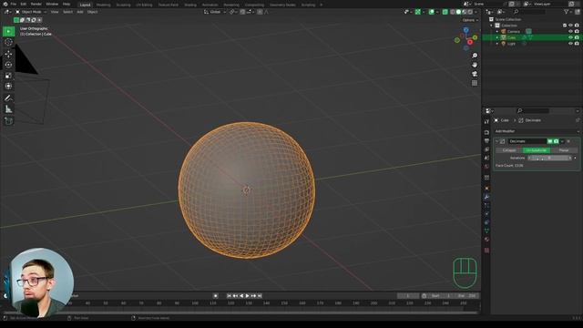Open the Render menu
This screenshot has width=583, height=328.
(x=36, y=4)
